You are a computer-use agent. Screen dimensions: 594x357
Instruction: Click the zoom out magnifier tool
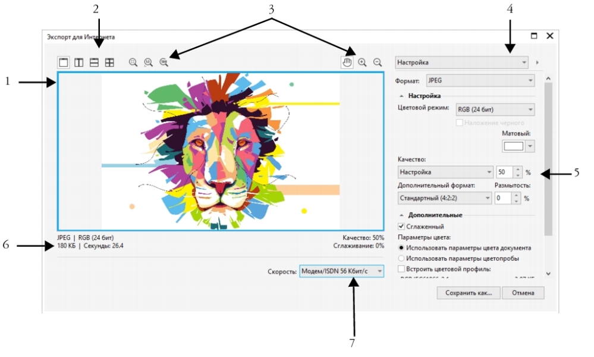(x=377, y=62)
